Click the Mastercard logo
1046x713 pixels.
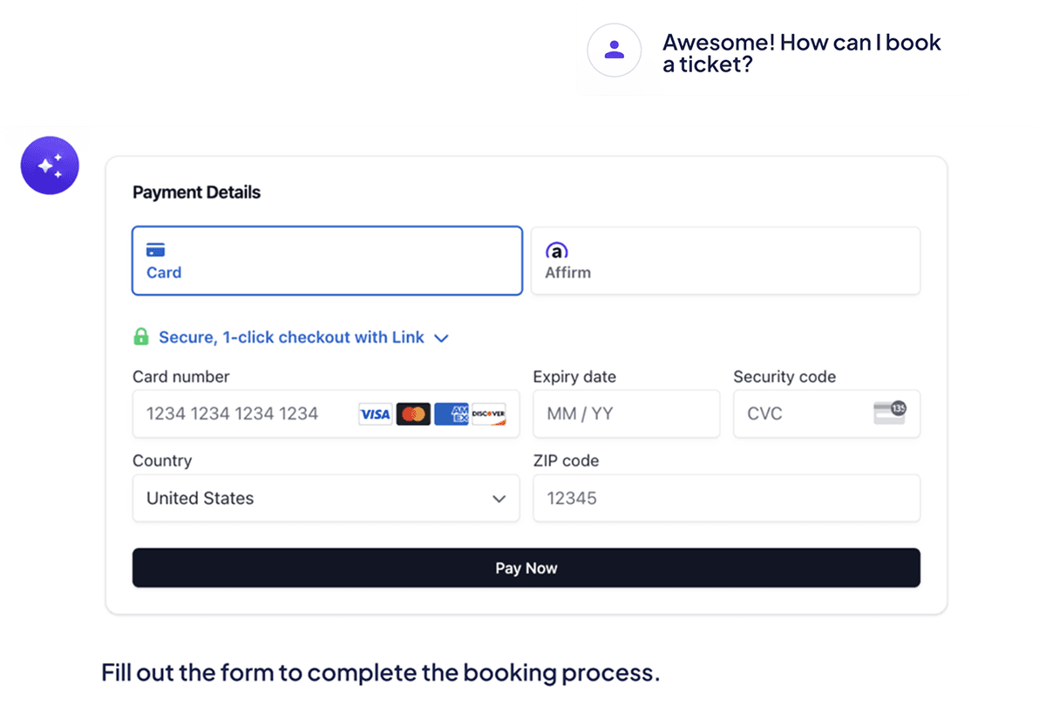[413, 414]
